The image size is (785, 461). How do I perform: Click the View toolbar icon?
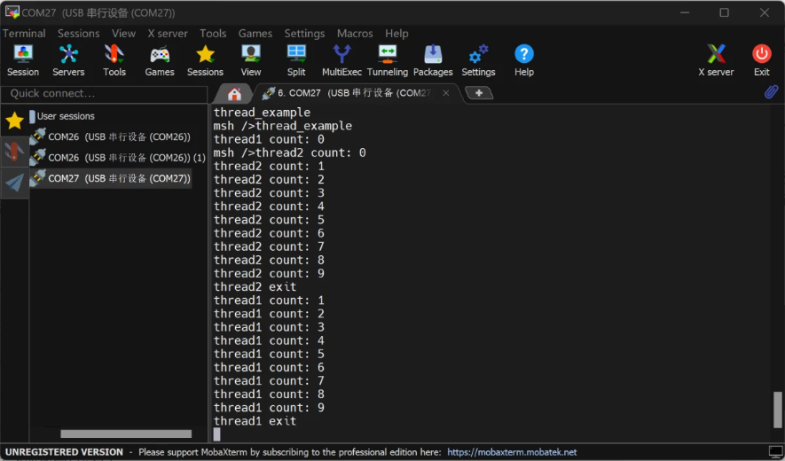click(251, 60)
